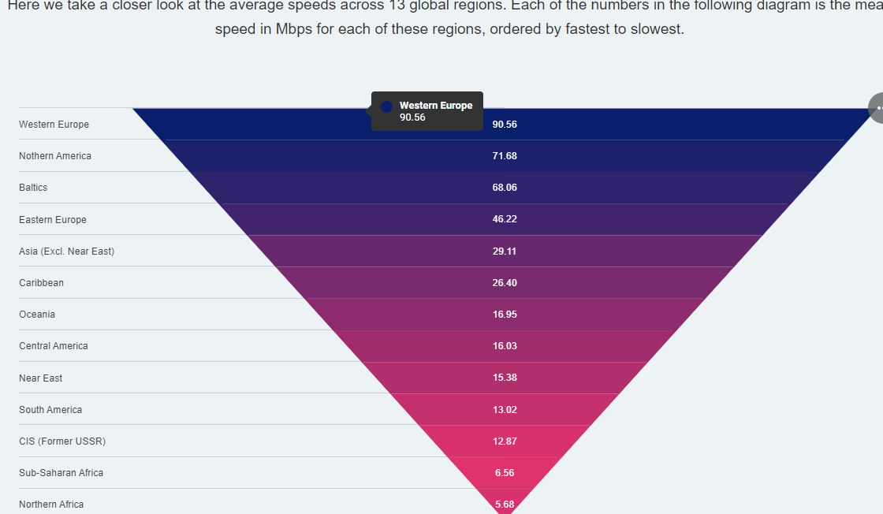Click the Nothern America row label

point(55,156)
